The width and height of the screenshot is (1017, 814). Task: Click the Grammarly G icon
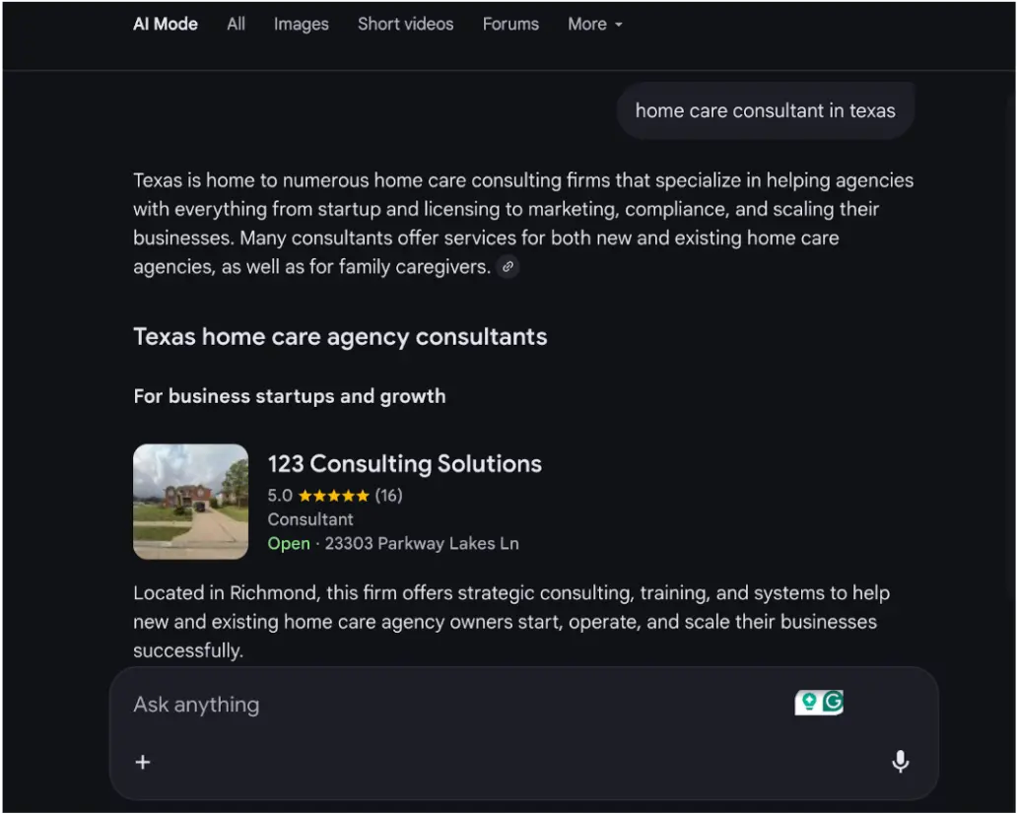coord(833,702)
